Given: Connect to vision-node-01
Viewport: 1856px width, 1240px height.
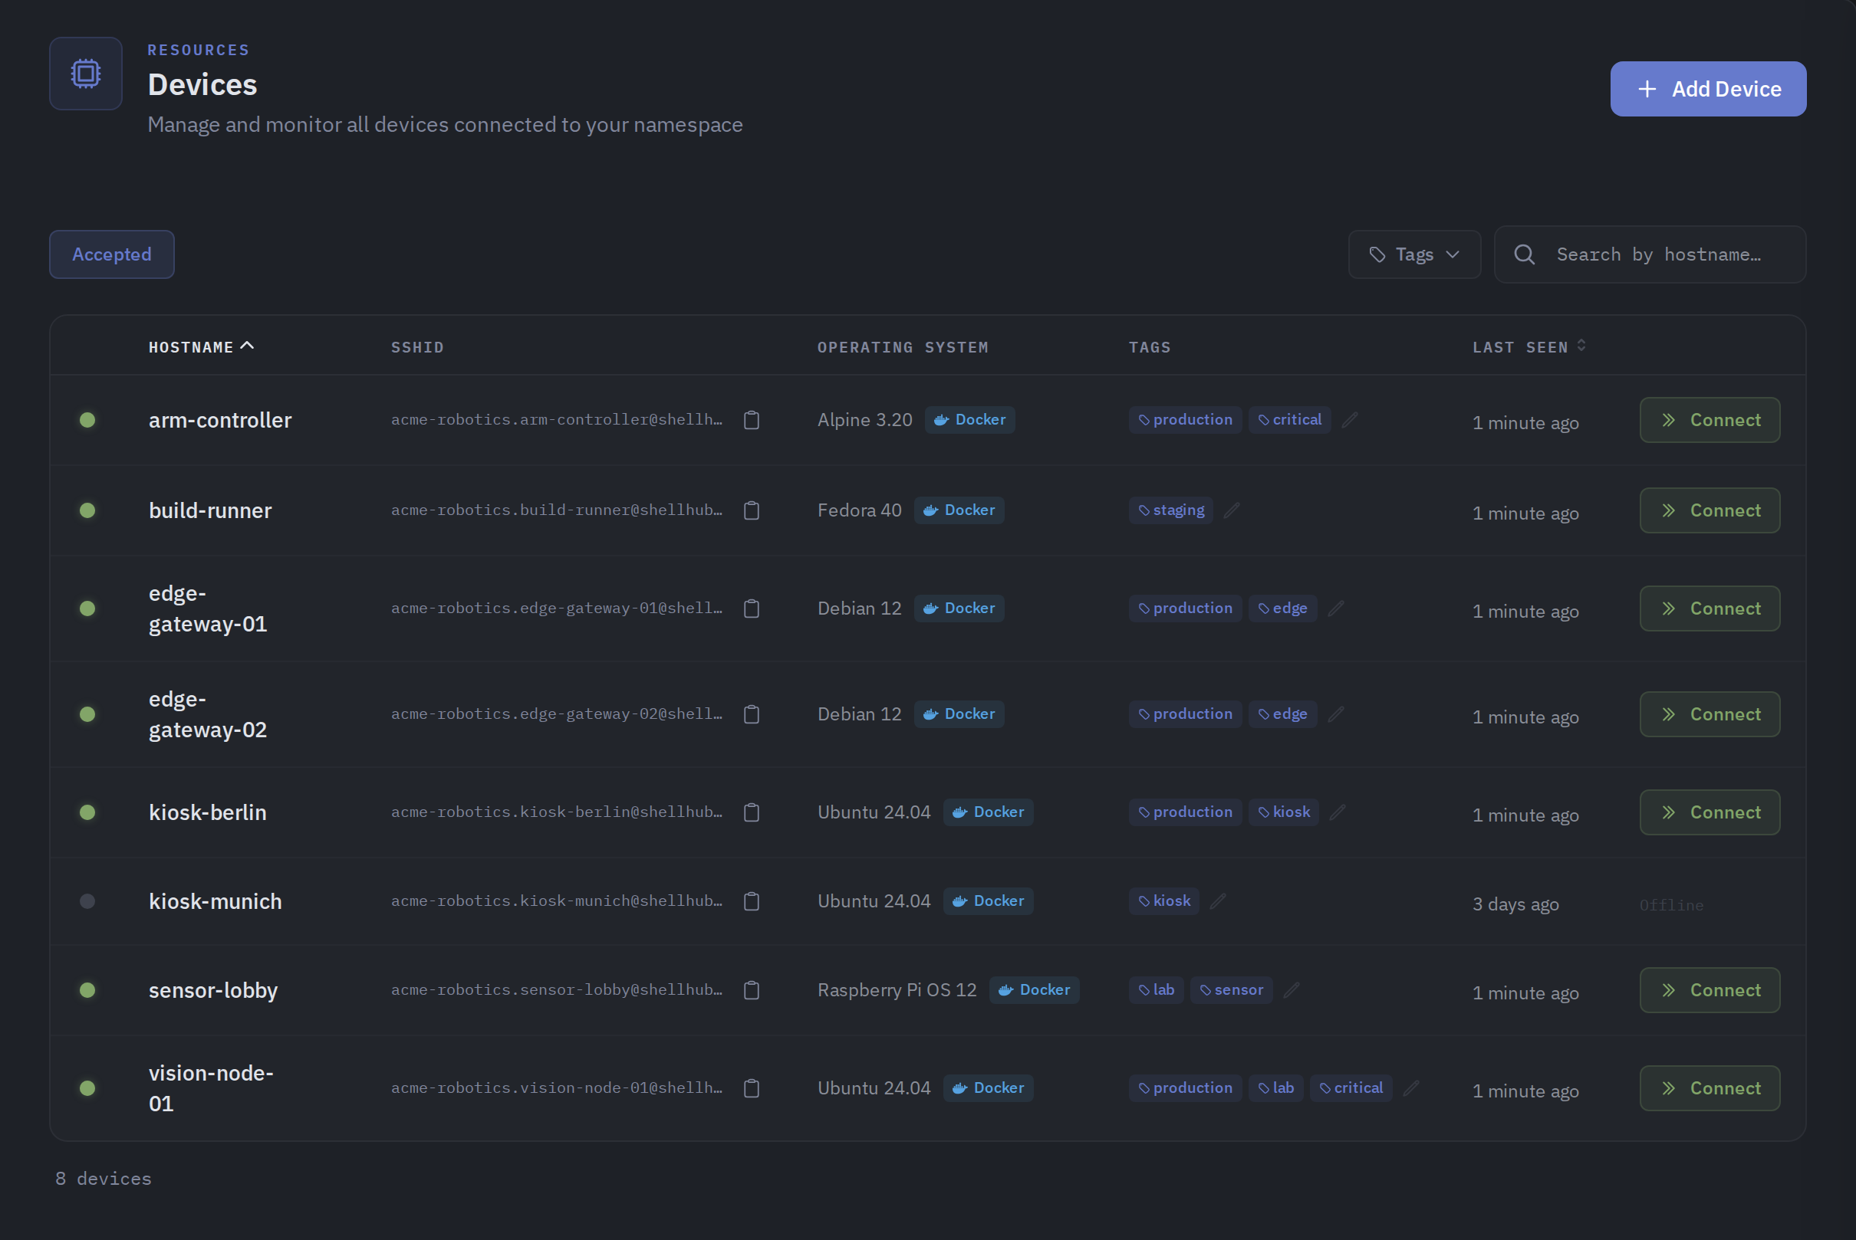Looking at the screenshot, I should click(x=1710, y=1087).
